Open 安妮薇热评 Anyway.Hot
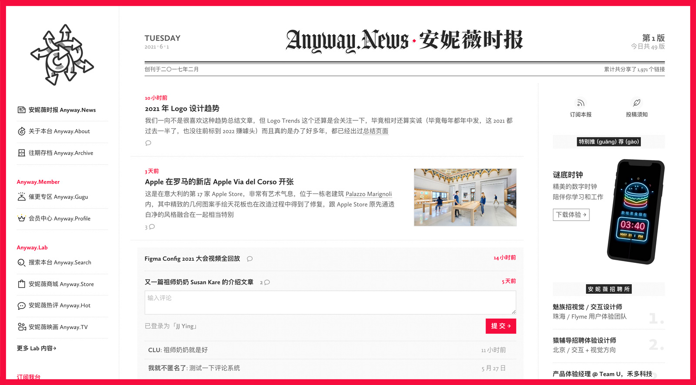The width and height of the screenshot is (696, 385). point(60,305)
